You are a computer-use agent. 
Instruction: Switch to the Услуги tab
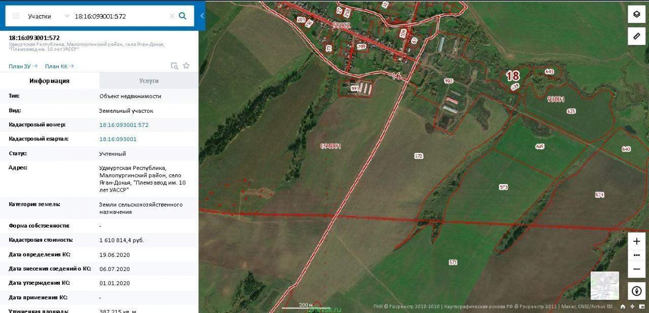(149, 81)
